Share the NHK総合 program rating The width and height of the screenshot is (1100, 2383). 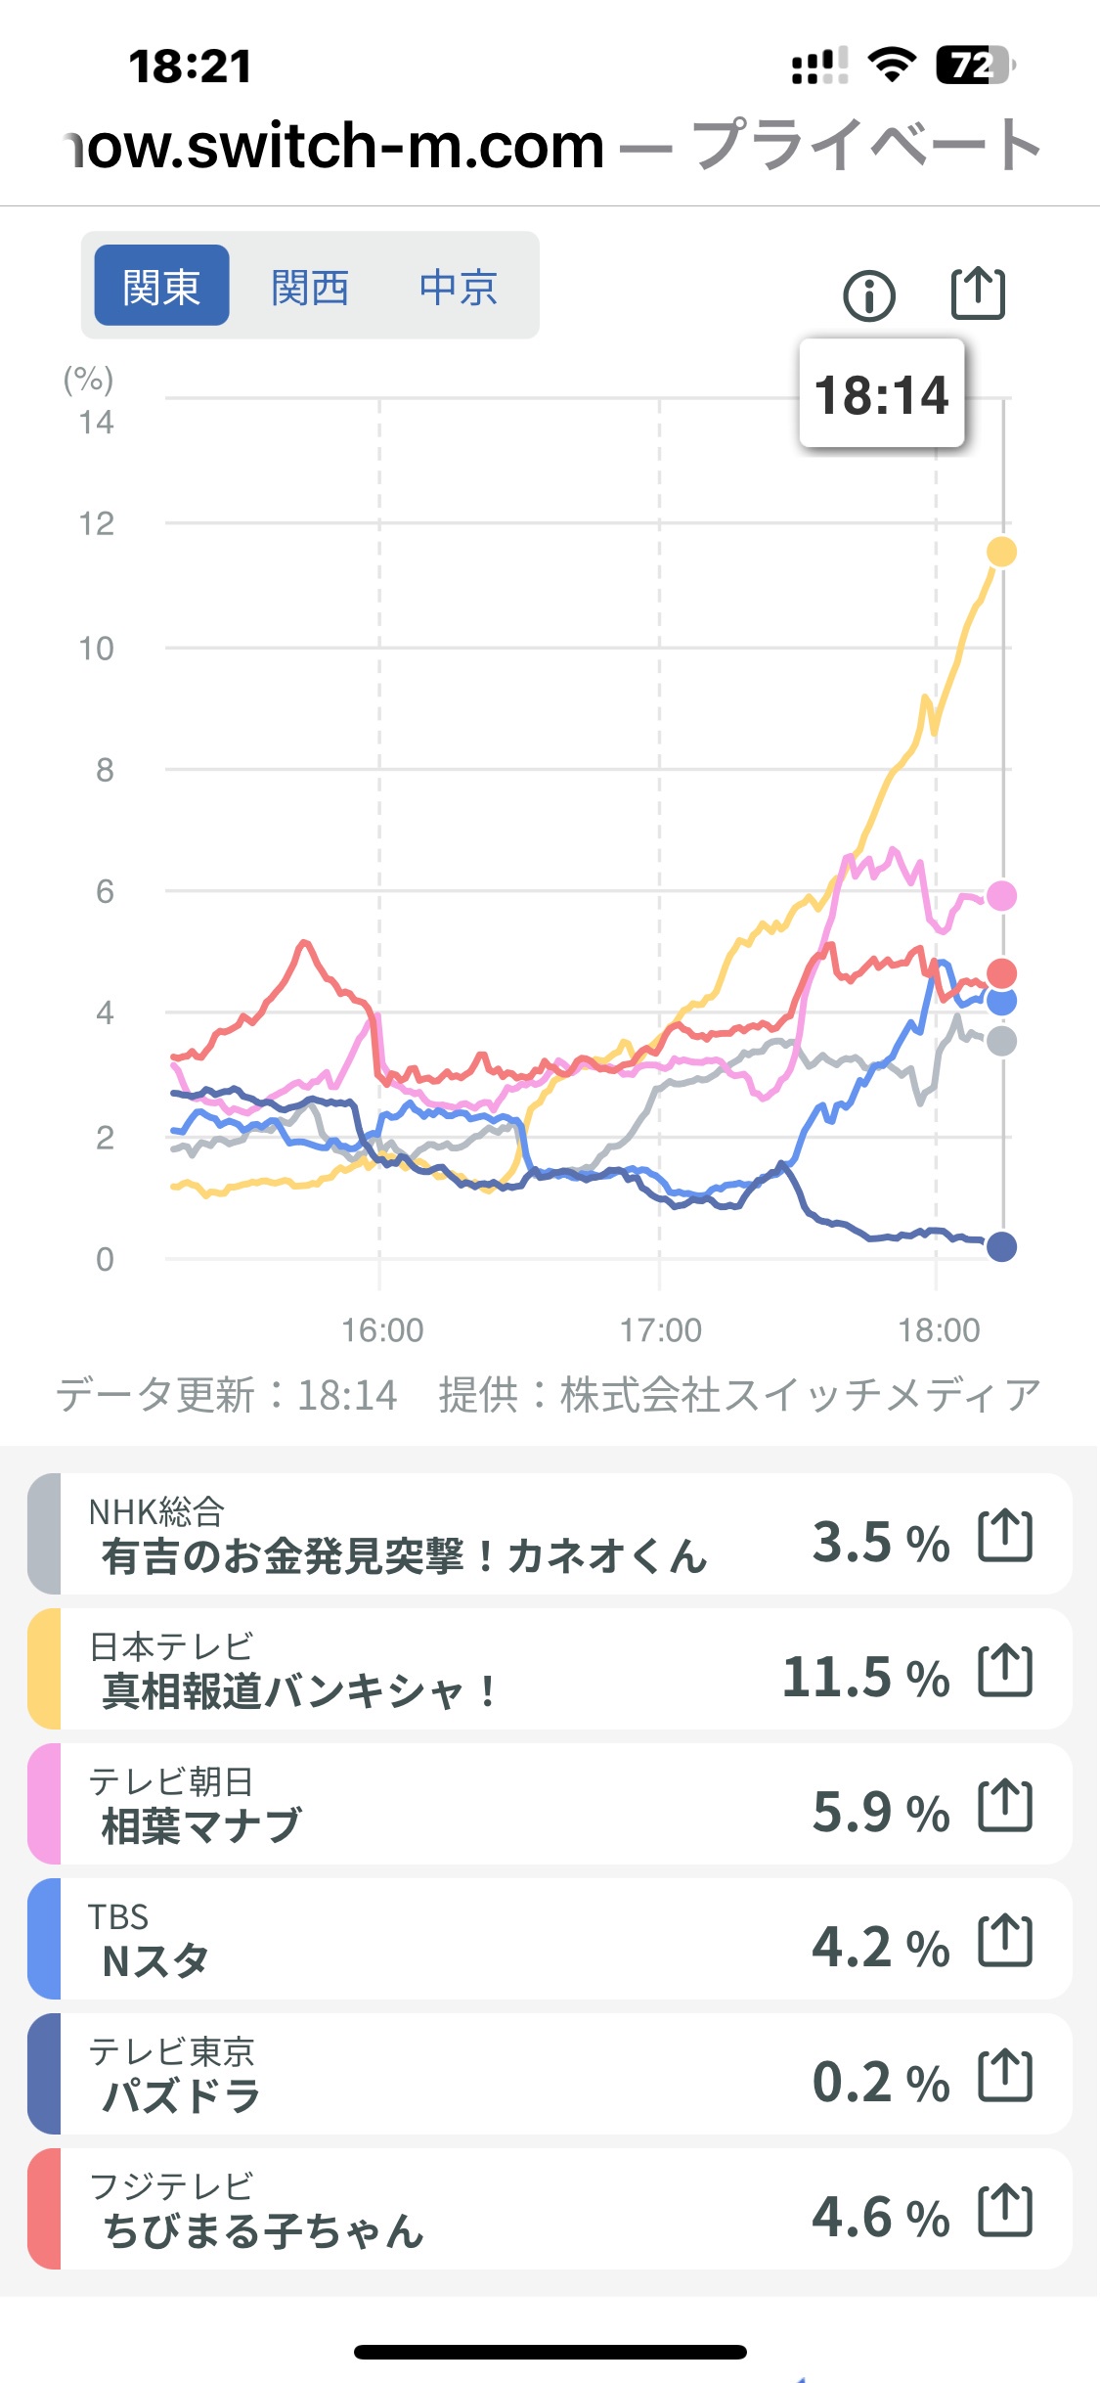coord(1005,1535)
